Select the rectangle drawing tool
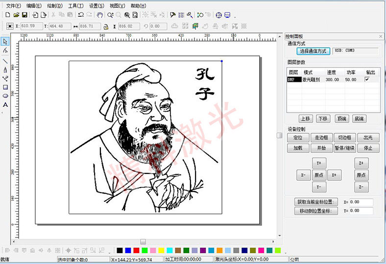This screenshot has width=386, height=264. pos(5,87)
